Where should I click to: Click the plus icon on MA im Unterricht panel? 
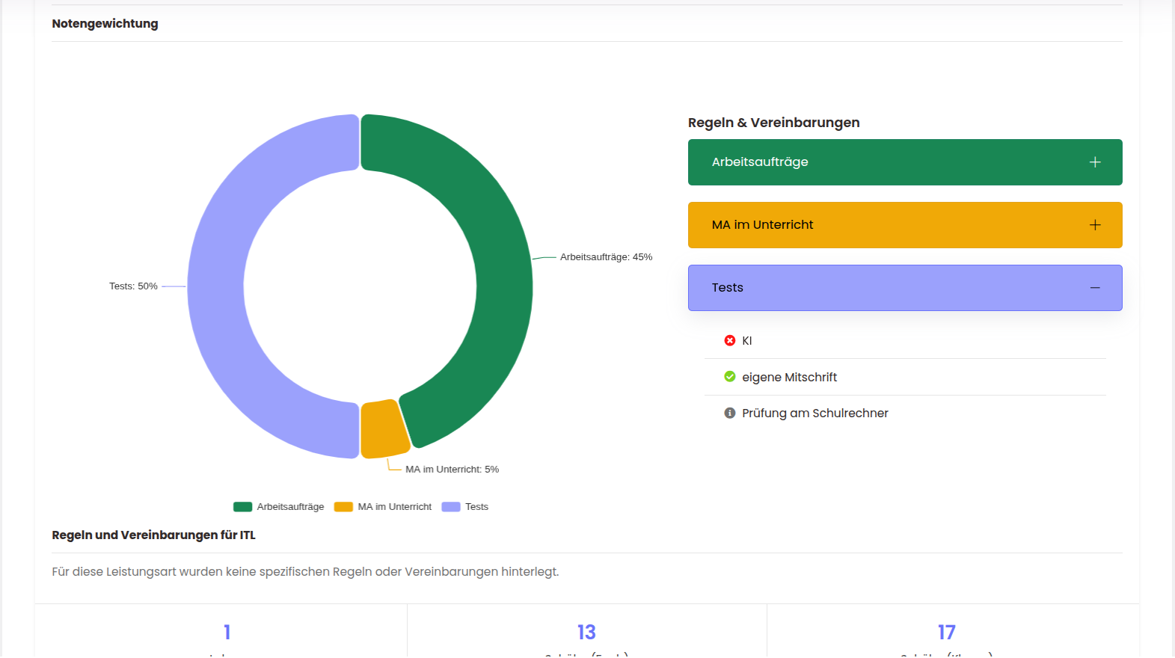click(x=1095, y=225)
